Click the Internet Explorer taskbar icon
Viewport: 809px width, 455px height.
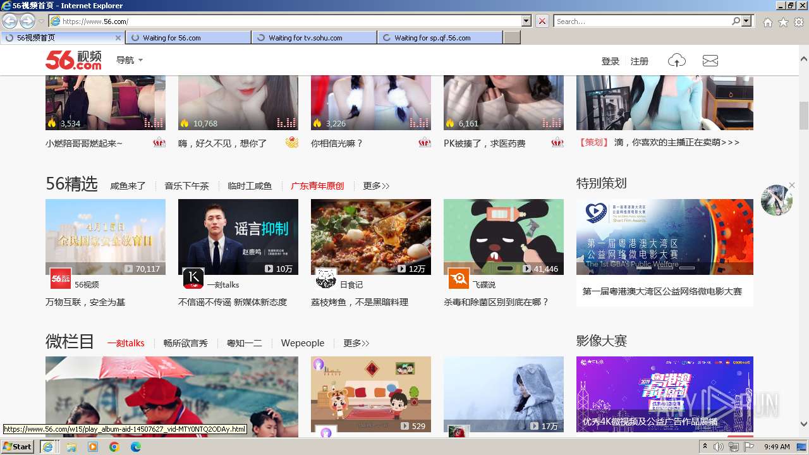tap(47, 447)
